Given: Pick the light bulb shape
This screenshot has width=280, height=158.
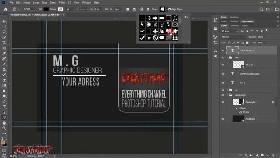Looking at the screenshot, I should 162,25.
